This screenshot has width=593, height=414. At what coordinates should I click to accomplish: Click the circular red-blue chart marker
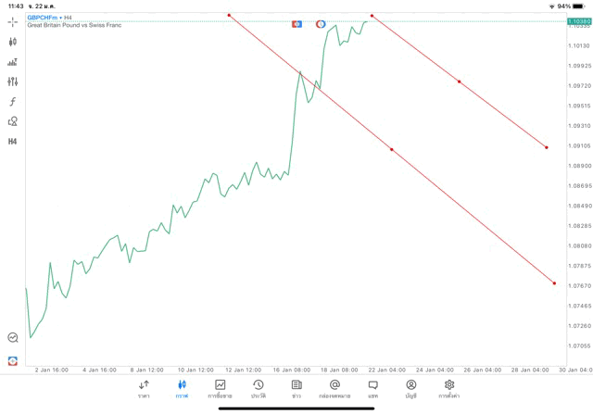(321, 24)
